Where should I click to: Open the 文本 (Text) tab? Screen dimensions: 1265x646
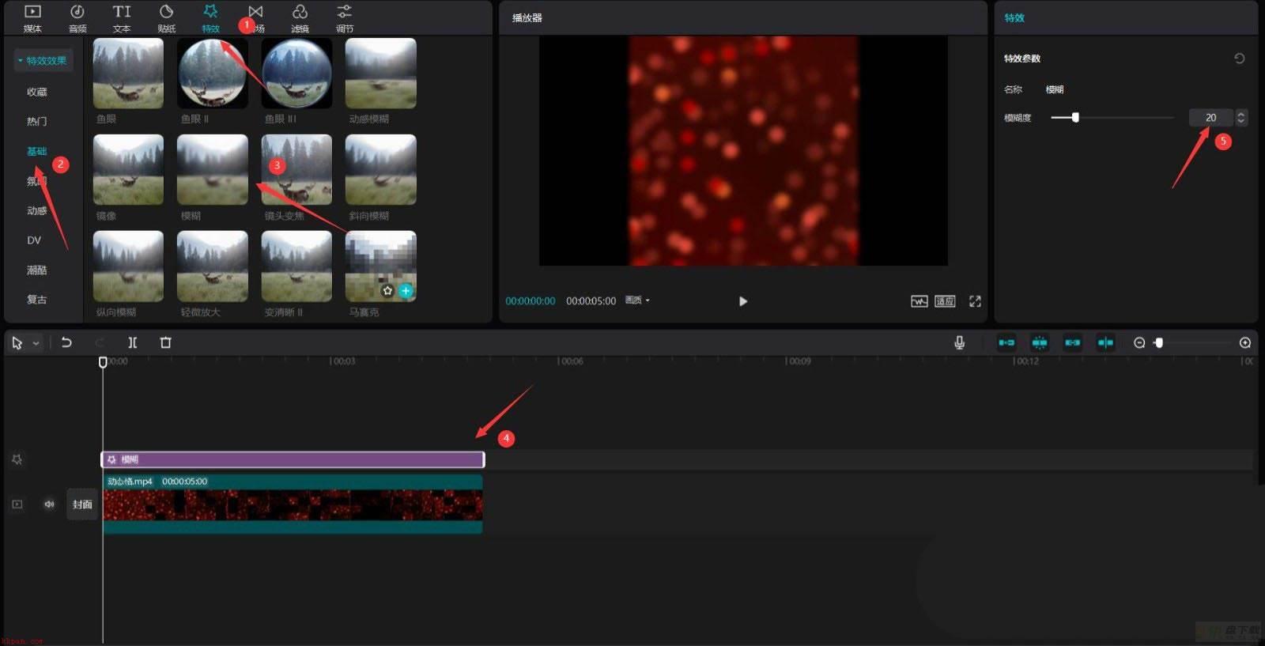coord(122,18)
